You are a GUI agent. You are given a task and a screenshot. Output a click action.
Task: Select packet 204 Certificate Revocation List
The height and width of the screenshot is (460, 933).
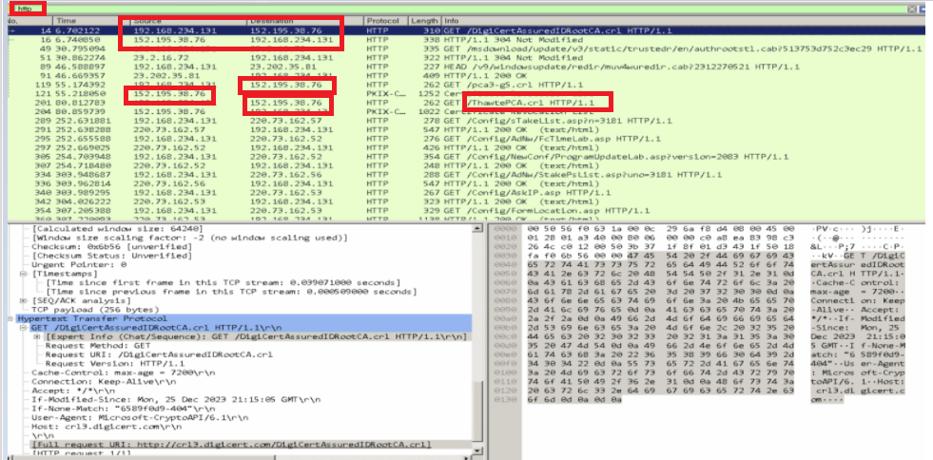[465, 112]
